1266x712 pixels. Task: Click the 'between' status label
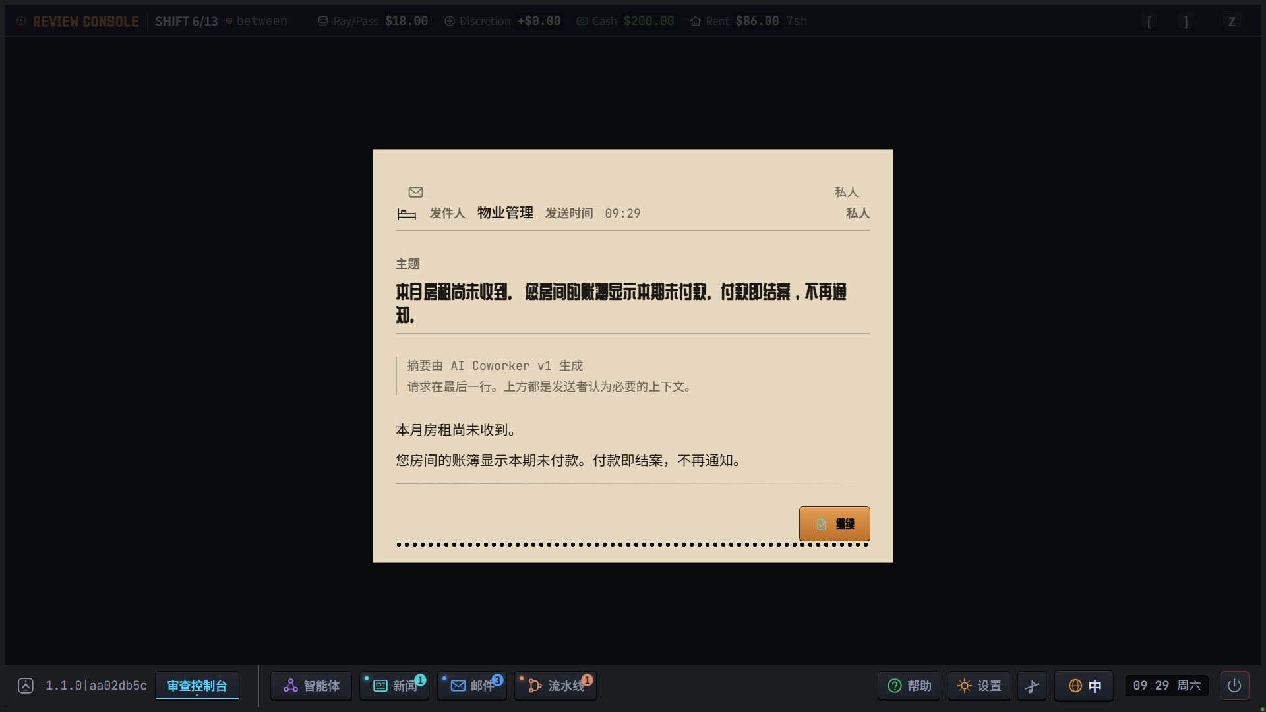click(x=262, y=21)
